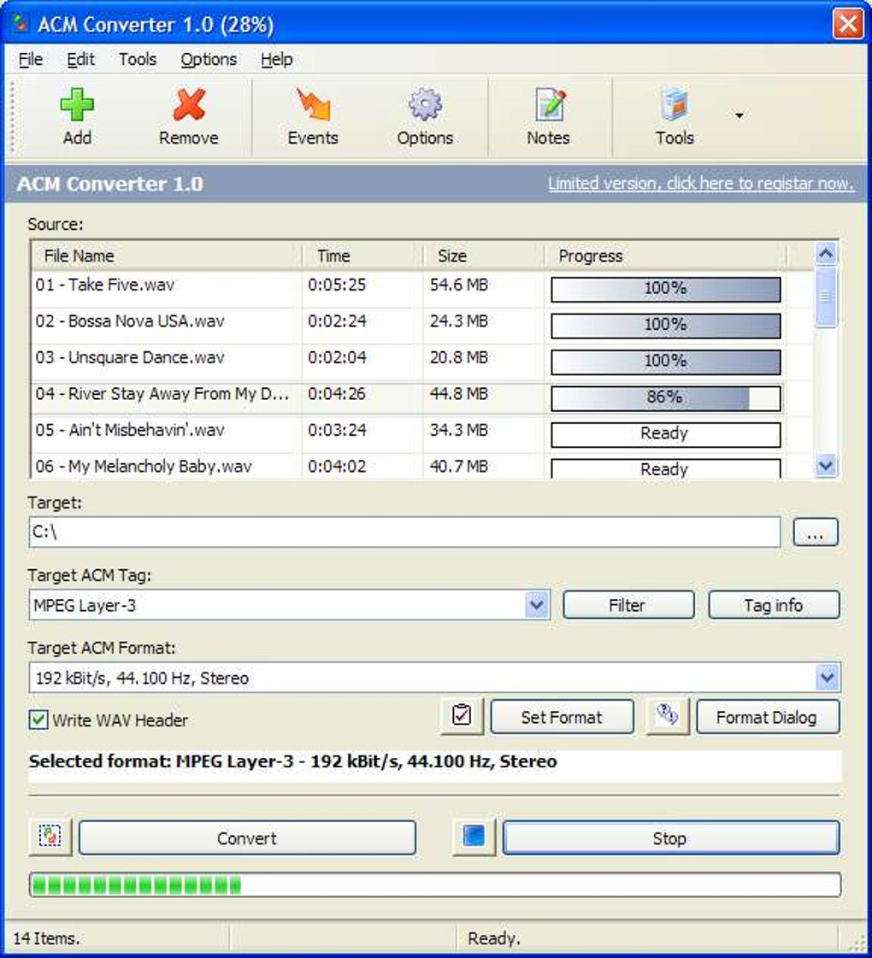Open the Options menu
The width and height of the screenshot is (872, 958).
tap(208, 59)
